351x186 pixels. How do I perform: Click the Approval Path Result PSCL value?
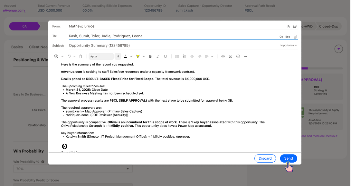249,10
